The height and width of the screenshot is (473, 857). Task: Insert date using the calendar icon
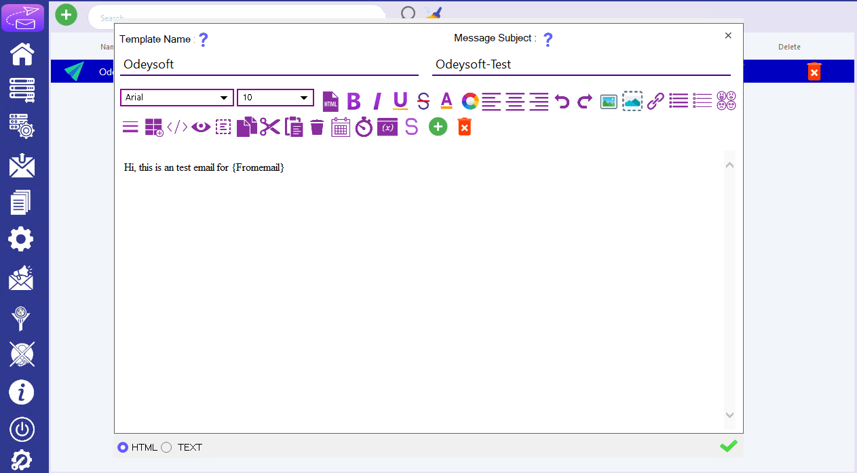(x=341, y=127)
